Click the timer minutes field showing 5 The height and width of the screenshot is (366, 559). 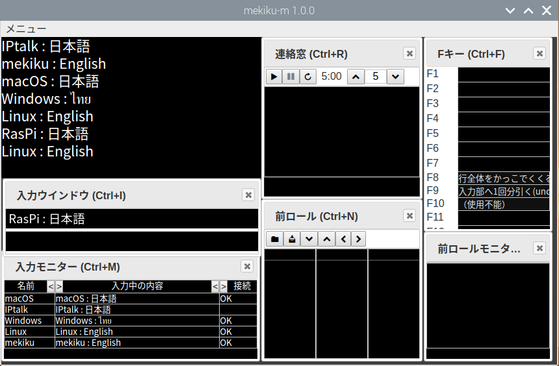click(376, 77)
